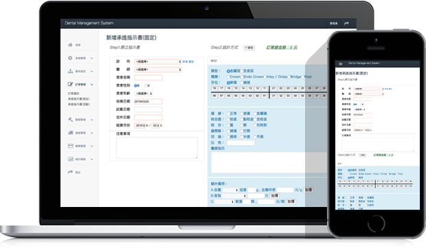Open the 患者年齡 age dropdown

[x=144, y=94]
